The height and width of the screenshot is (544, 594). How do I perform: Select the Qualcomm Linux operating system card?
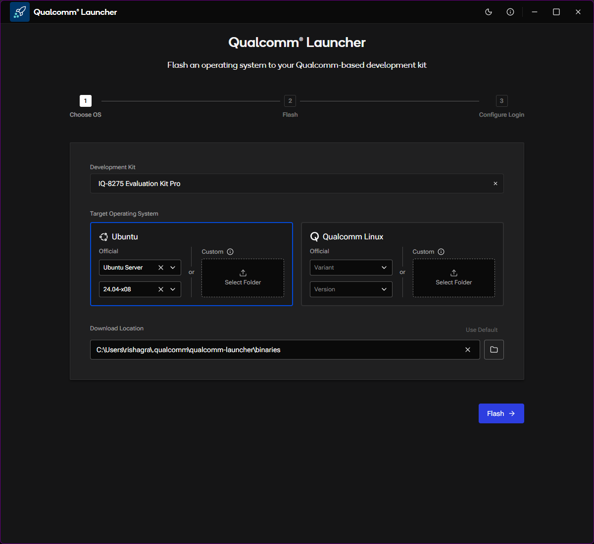[x=402, y=264]
